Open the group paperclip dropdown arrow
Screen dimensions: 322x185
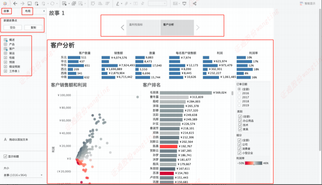[x=130, y=4]
